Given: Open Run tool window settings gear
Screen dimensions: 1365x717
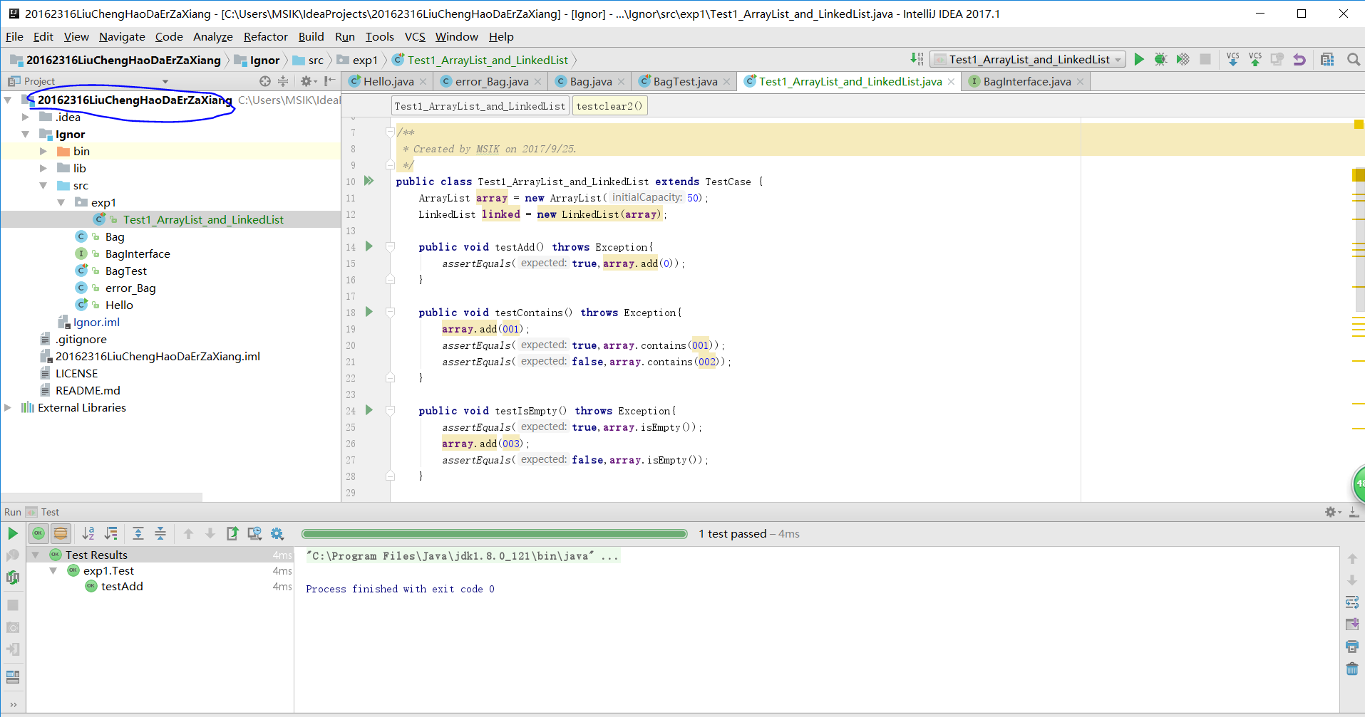Looking at the screenshot, I should coord(1332,512).
